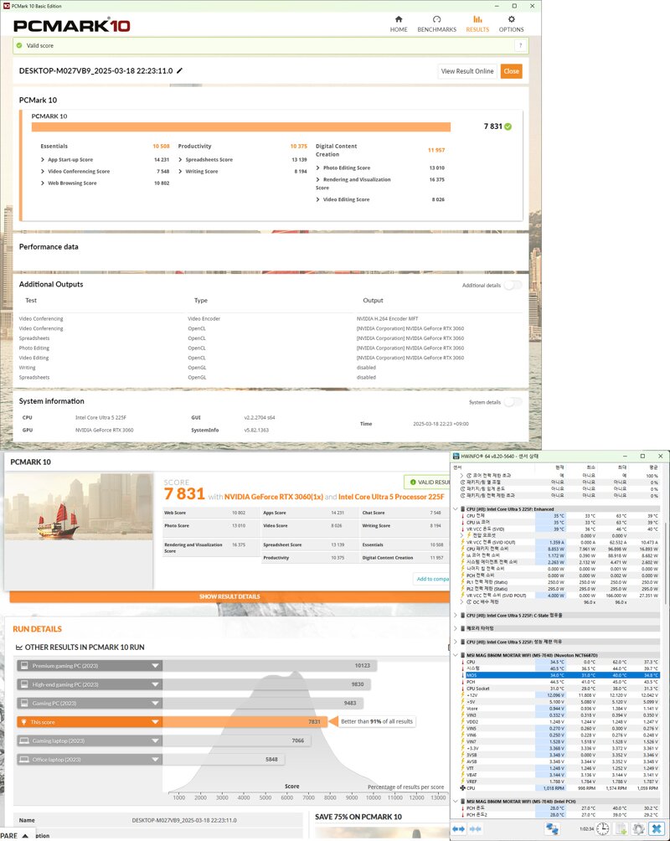This screenshot has width=670, height=841.
Task: Open High-end gaming PC (2023) dropdown
Action: (155, 684)
